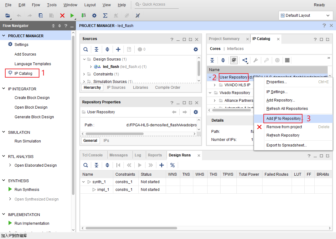Switch Sources view to Hierarchy

click(92, 88)
